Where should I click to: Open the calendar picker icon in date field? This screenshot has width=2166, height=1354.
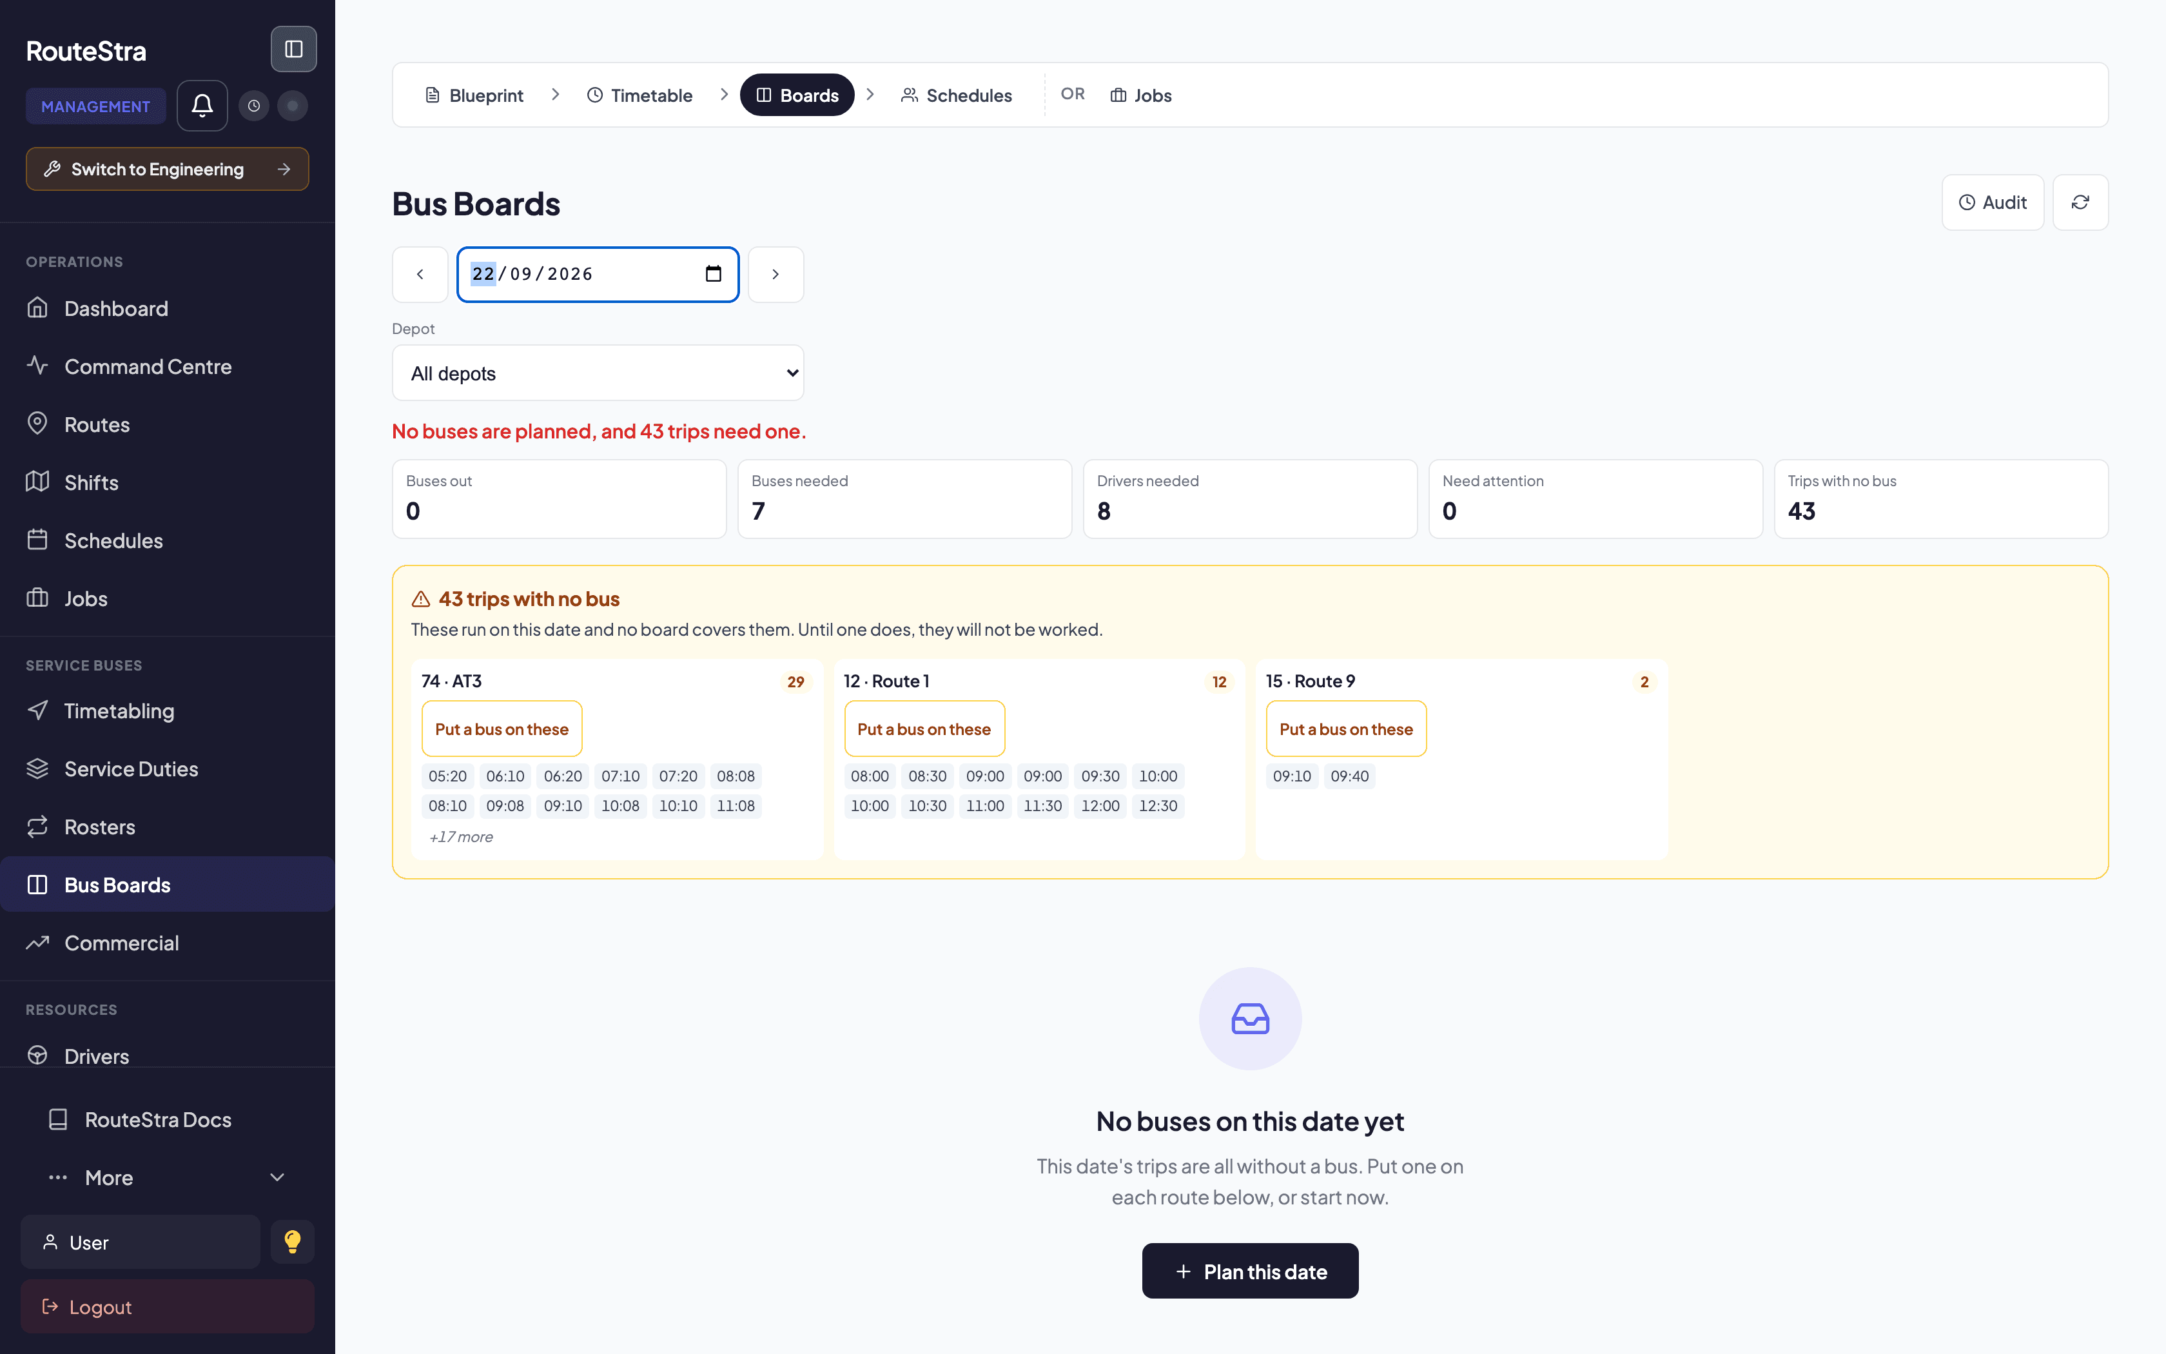[x=714, y=274]
